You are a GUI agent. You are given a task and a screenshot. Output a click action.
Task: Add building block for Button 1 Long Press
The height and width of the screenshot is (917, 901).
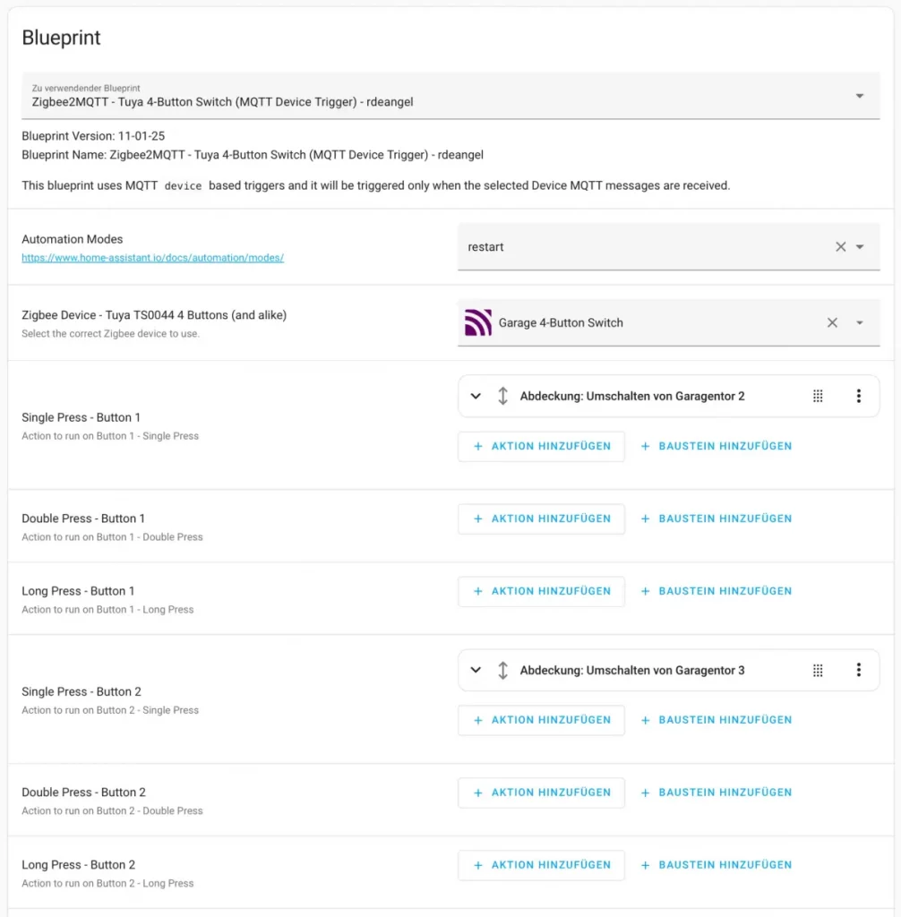pos(716,591)
